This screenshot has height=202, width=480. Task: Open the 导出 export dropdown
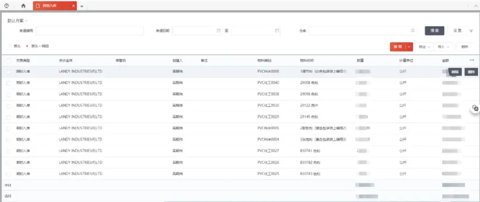click(x=424, y=46)
